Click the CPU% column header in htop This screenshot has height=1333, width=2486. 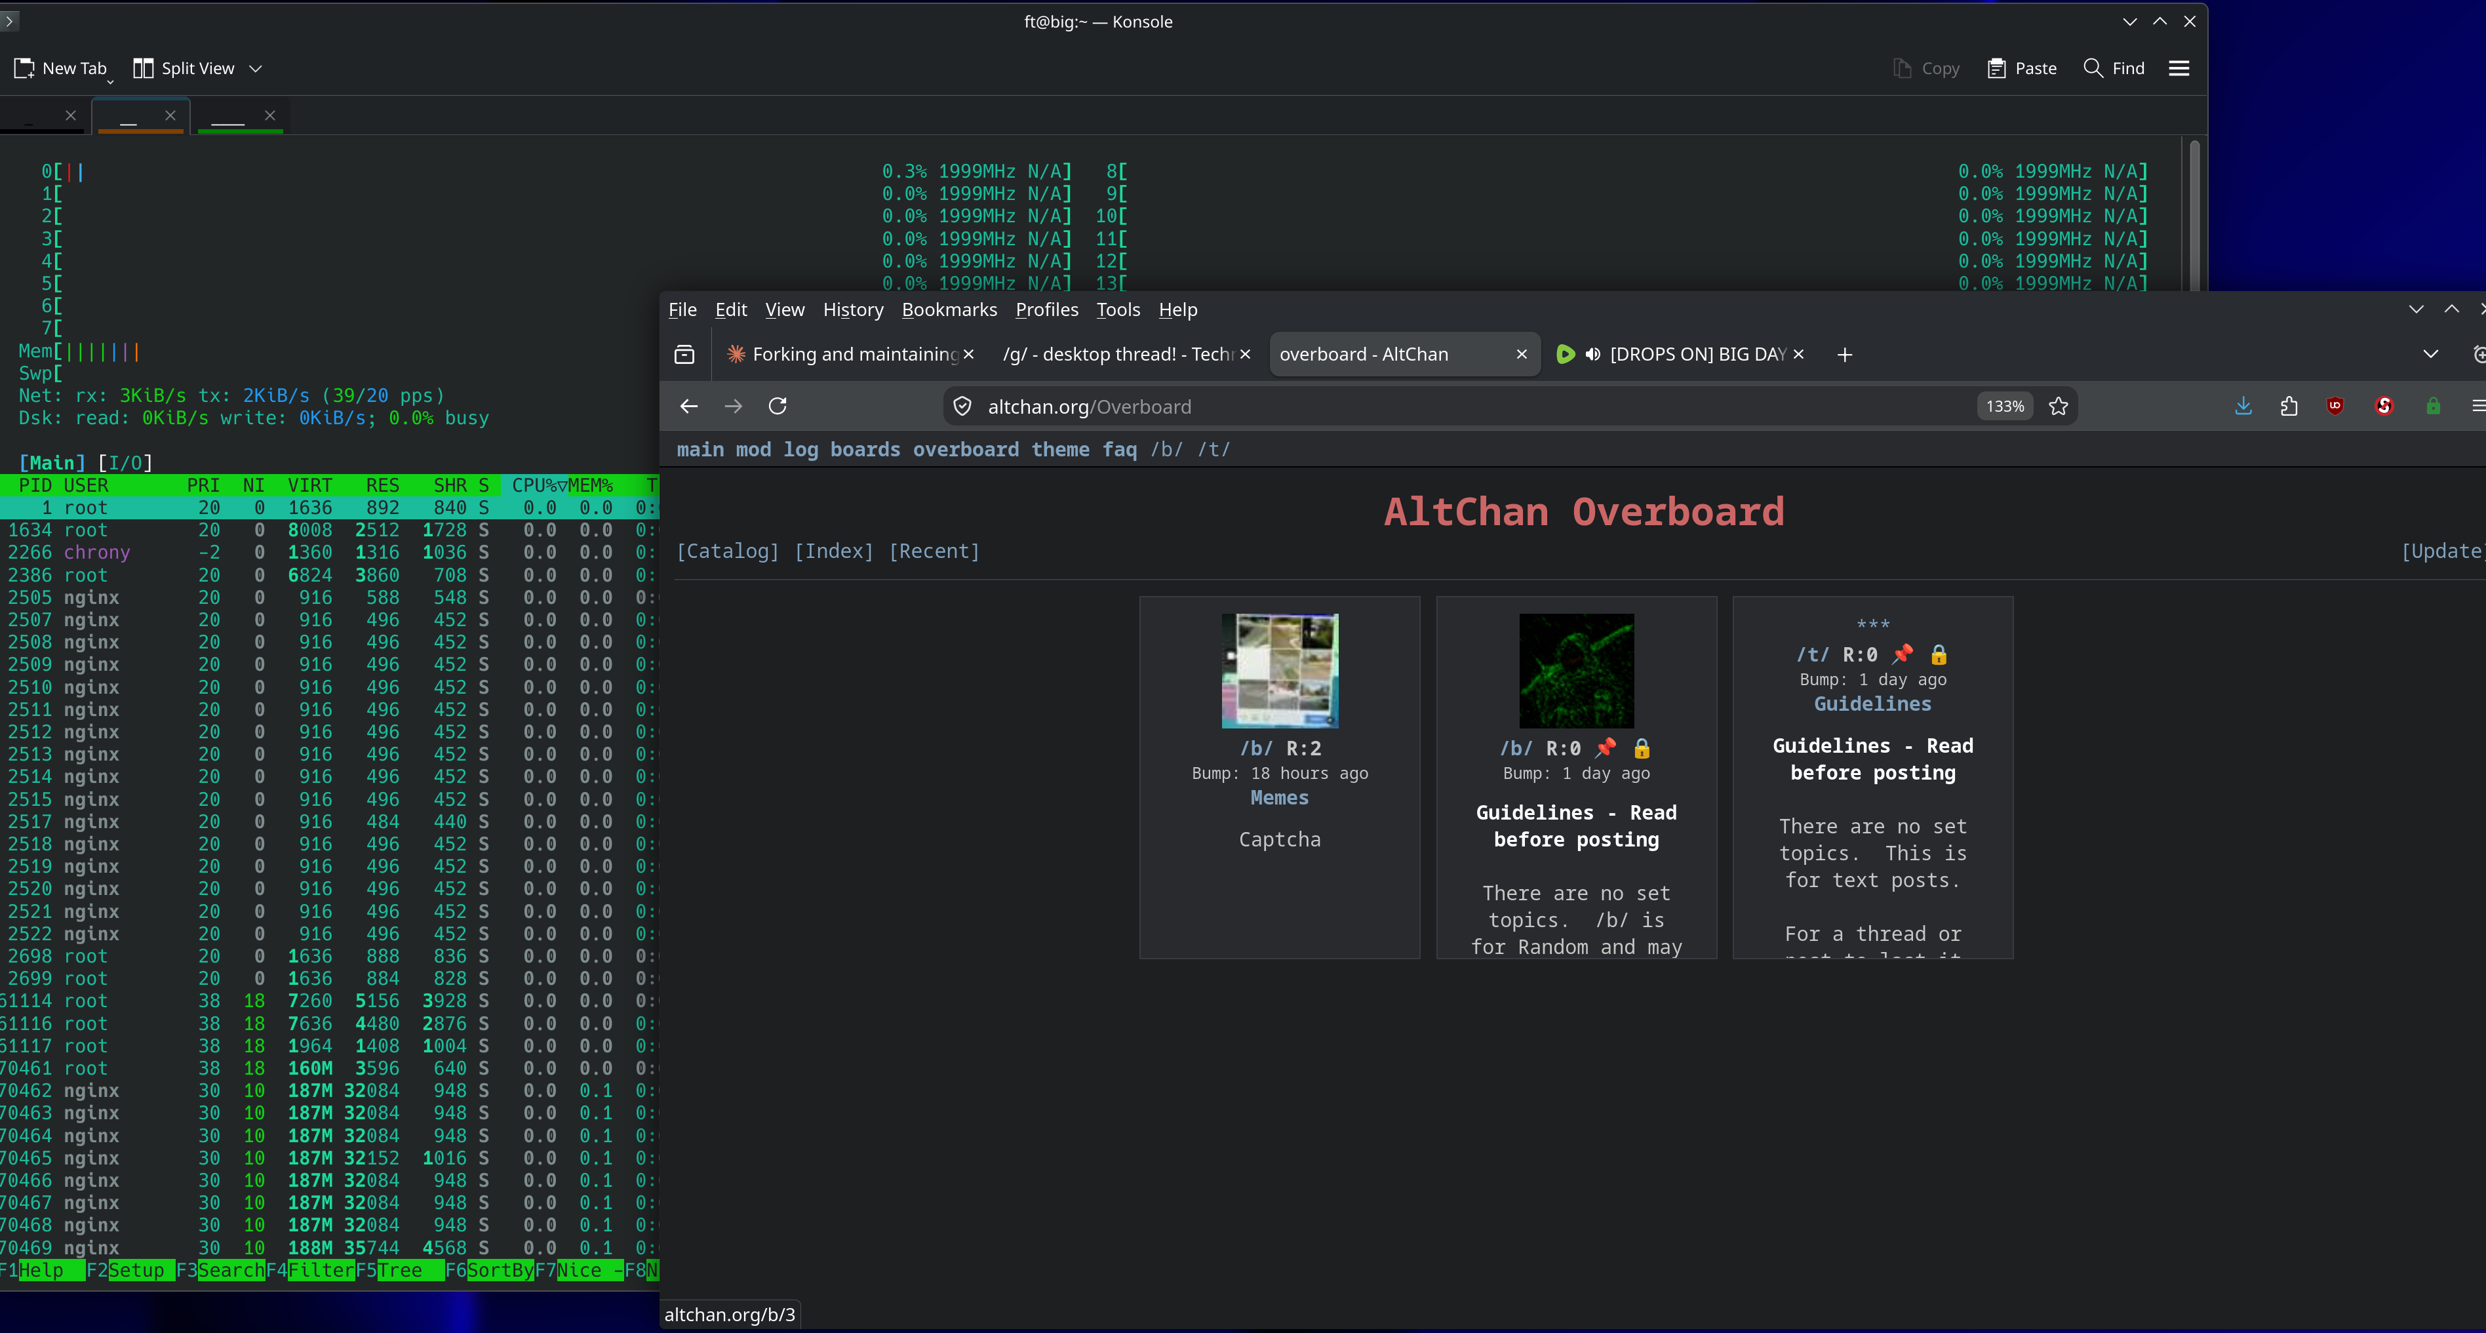(x=535, y=485)
